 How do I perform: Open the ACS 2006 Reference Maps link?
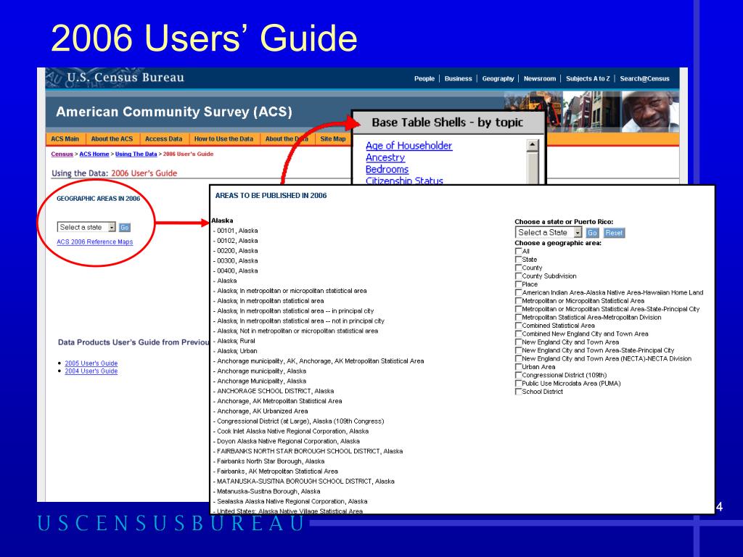coord(95,242)
